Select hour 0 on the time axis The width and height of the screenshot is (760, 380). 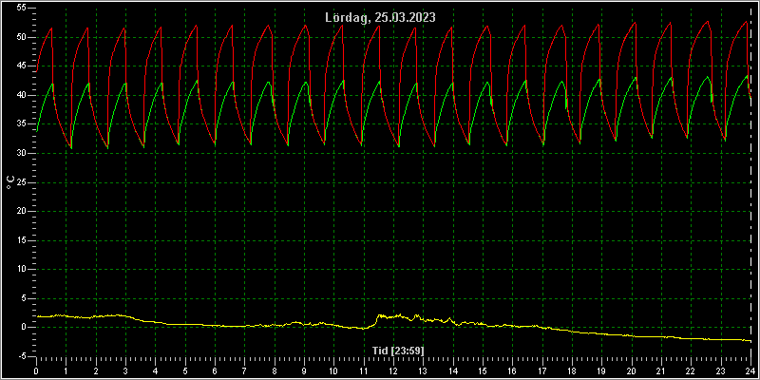tap(36, 370)
